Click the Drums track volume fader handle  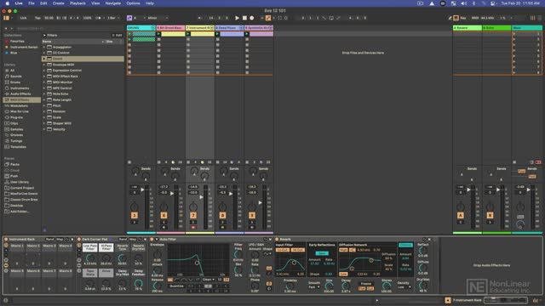(x=142, y=190)
